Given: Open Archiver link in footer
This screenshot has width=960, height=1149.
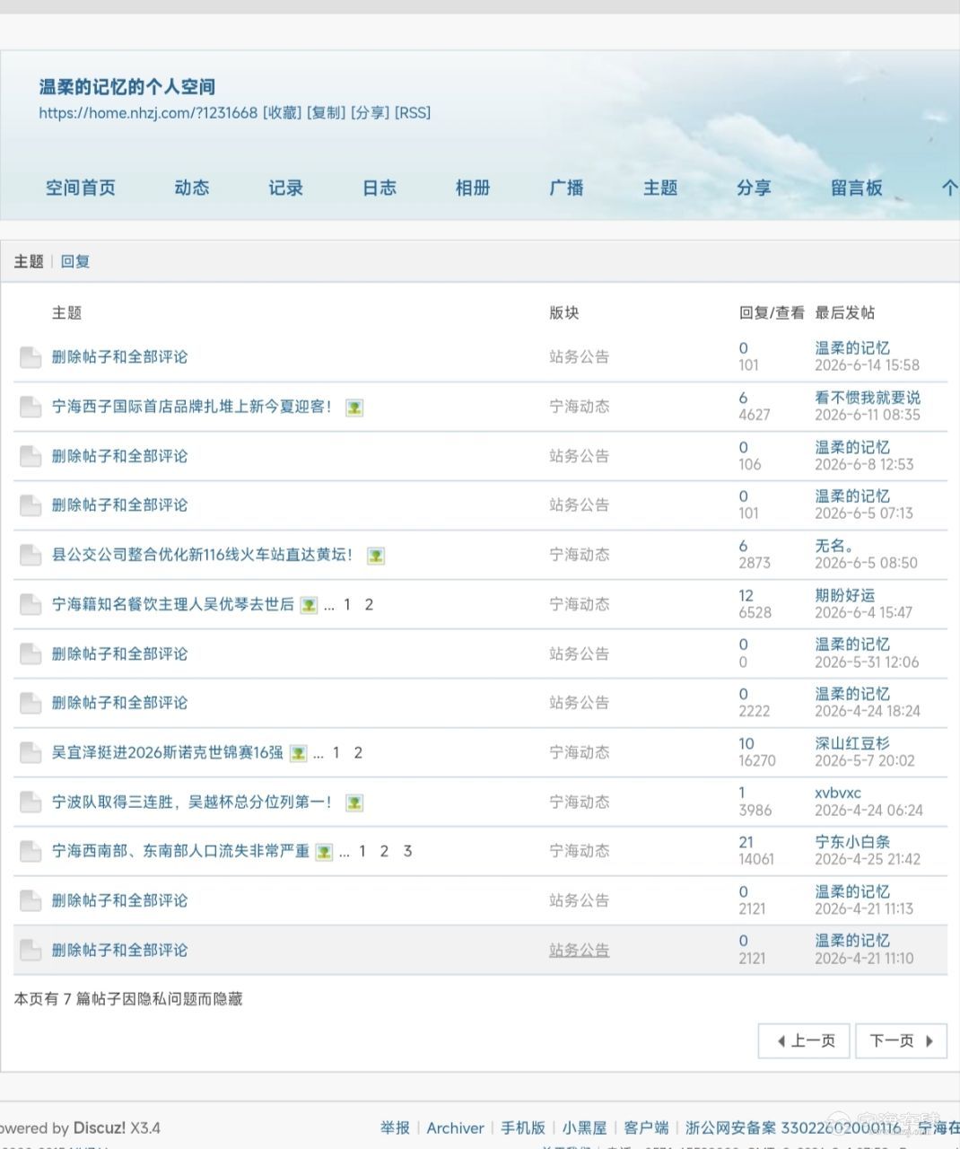Looking at the screenshot, I should coord(455,1128).
